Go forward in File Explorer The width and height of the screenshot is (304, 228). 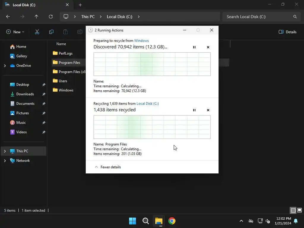pos(22,17)
